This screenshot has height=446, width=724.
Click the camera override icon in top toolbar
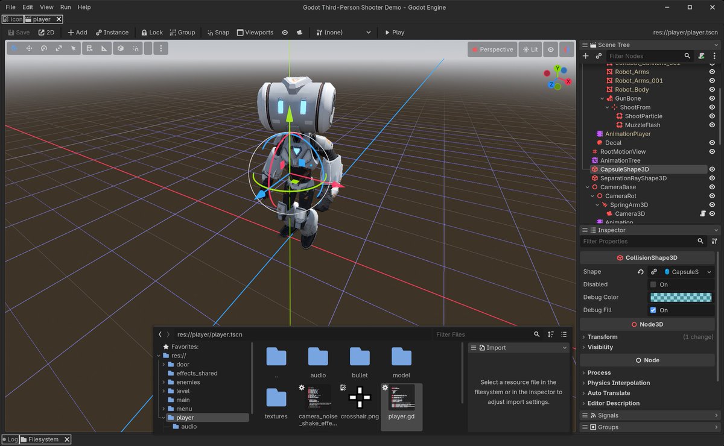tap(299, 33)
